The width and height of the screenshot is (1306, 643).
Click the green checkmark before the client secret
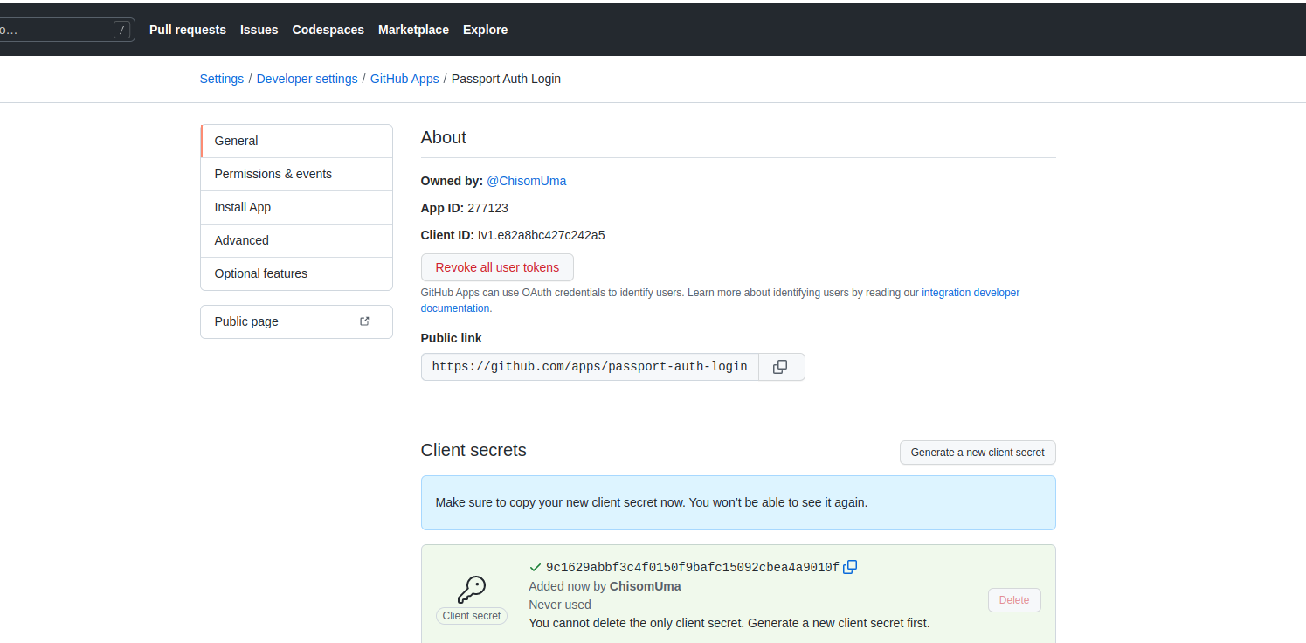536,568
